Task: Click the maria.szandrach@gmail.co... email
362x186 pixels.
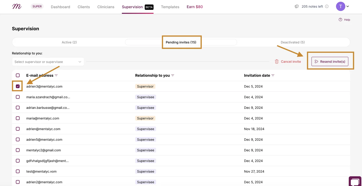Action: click(48, 97)
